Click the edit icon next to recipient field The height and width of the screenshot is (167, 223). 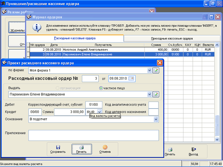coord(156,94)
